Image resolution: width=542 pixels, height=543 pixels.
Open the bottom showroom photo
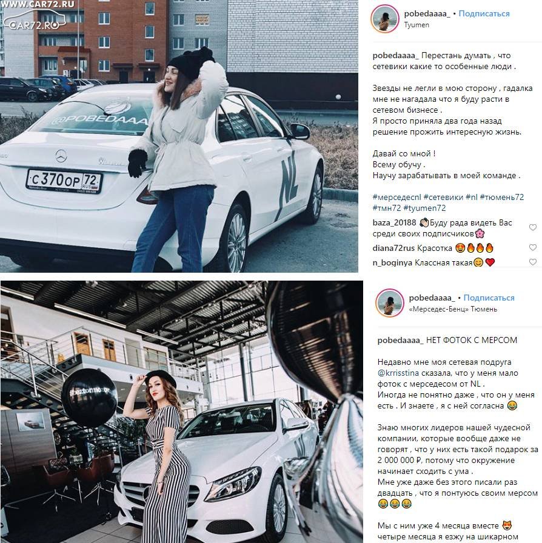(x=182, y=411)
